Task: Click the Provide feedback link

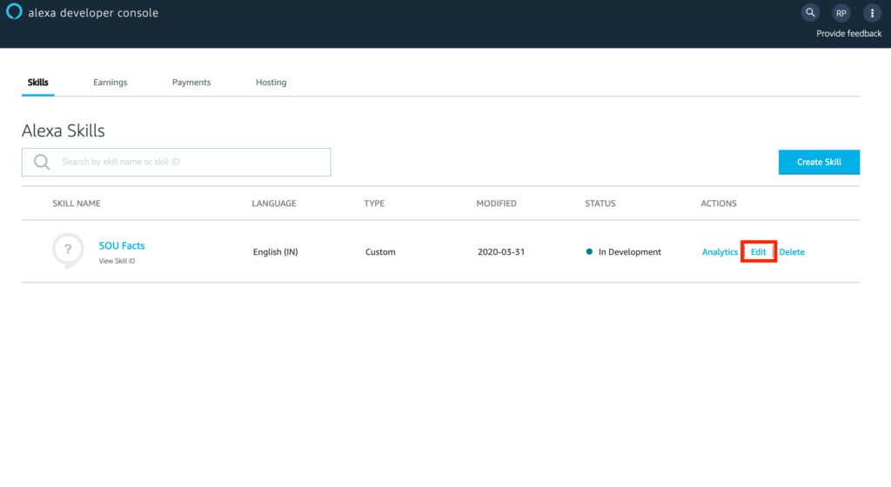Action: 848,34
